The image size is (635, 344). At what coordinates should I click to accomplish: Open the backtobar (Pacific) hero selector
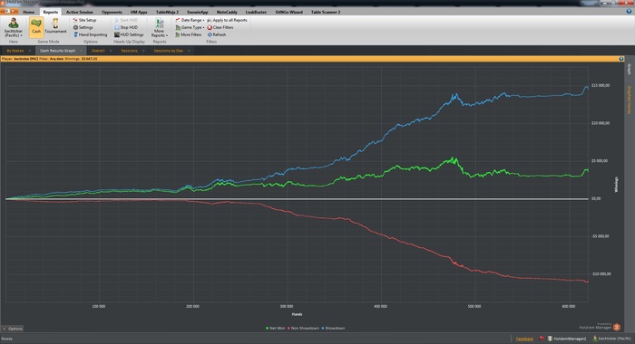point(14,28)
